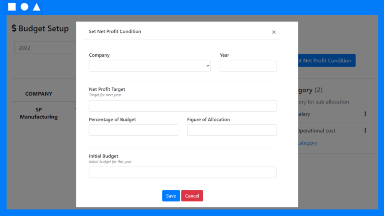Screen dimensions: 384x216
Task: Focus the Initial Budget input box
Action: (182, 172)
